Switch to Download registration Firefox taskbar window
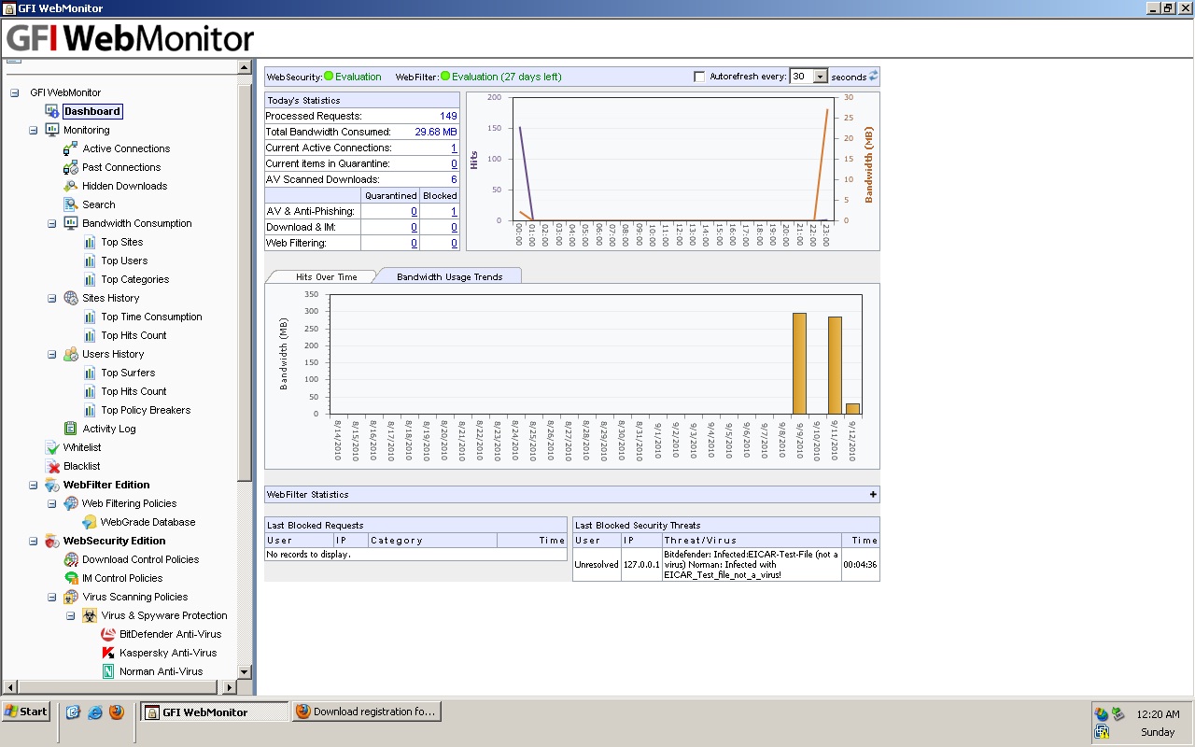The height and width of the screenshot is (747, 1195). (x=366, y=712)
